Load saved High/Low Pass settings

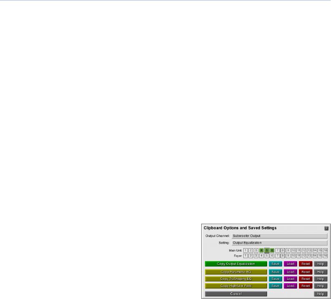pyautogui.click(x=291, y=286)
